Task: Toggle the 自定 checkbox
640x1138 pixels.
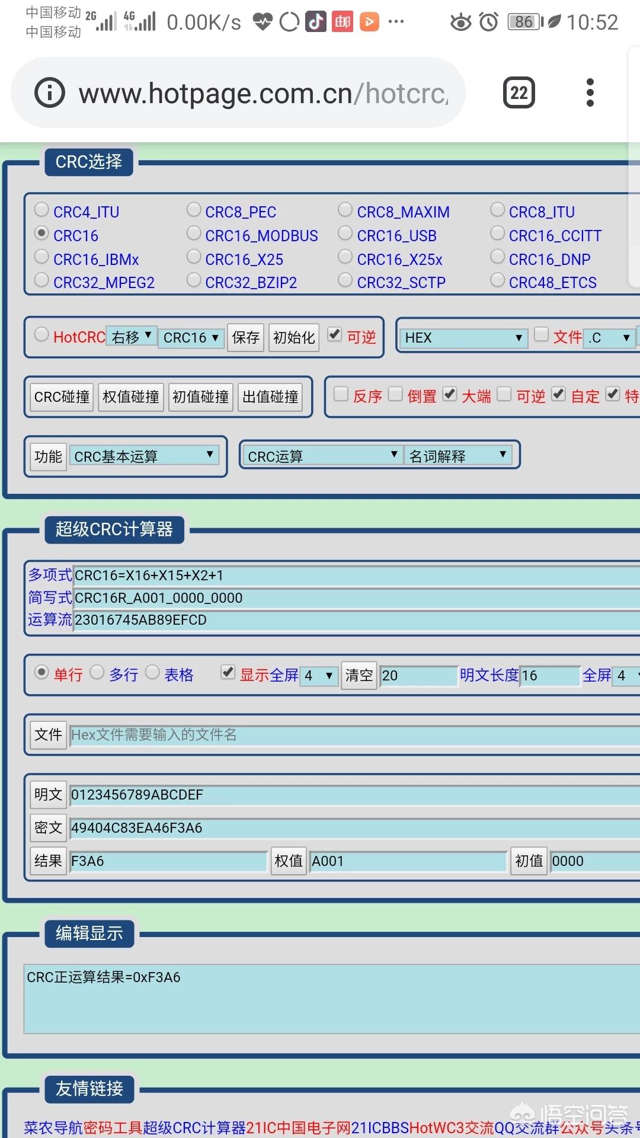Action: [558, 394]
